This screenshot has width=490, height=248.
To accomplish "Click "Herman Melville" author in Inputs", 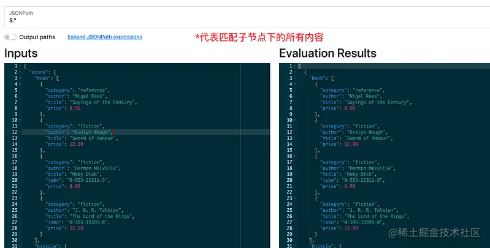I will (95, 168).
